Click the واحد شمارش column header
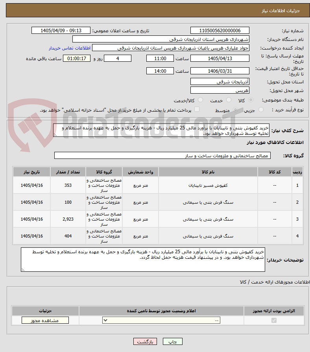The width and height of the screenshot is (310, 352). [140, 172]
